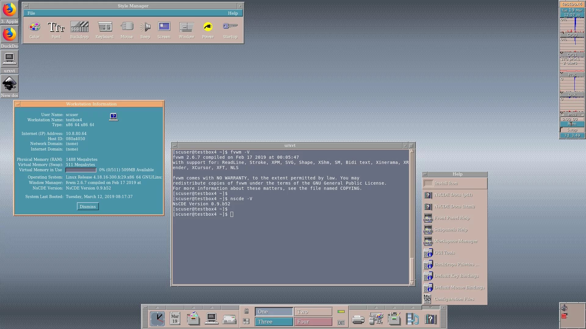Screen dimensions: 586x329
Task: Click the front panel lock screen icon
Action: 246,311
